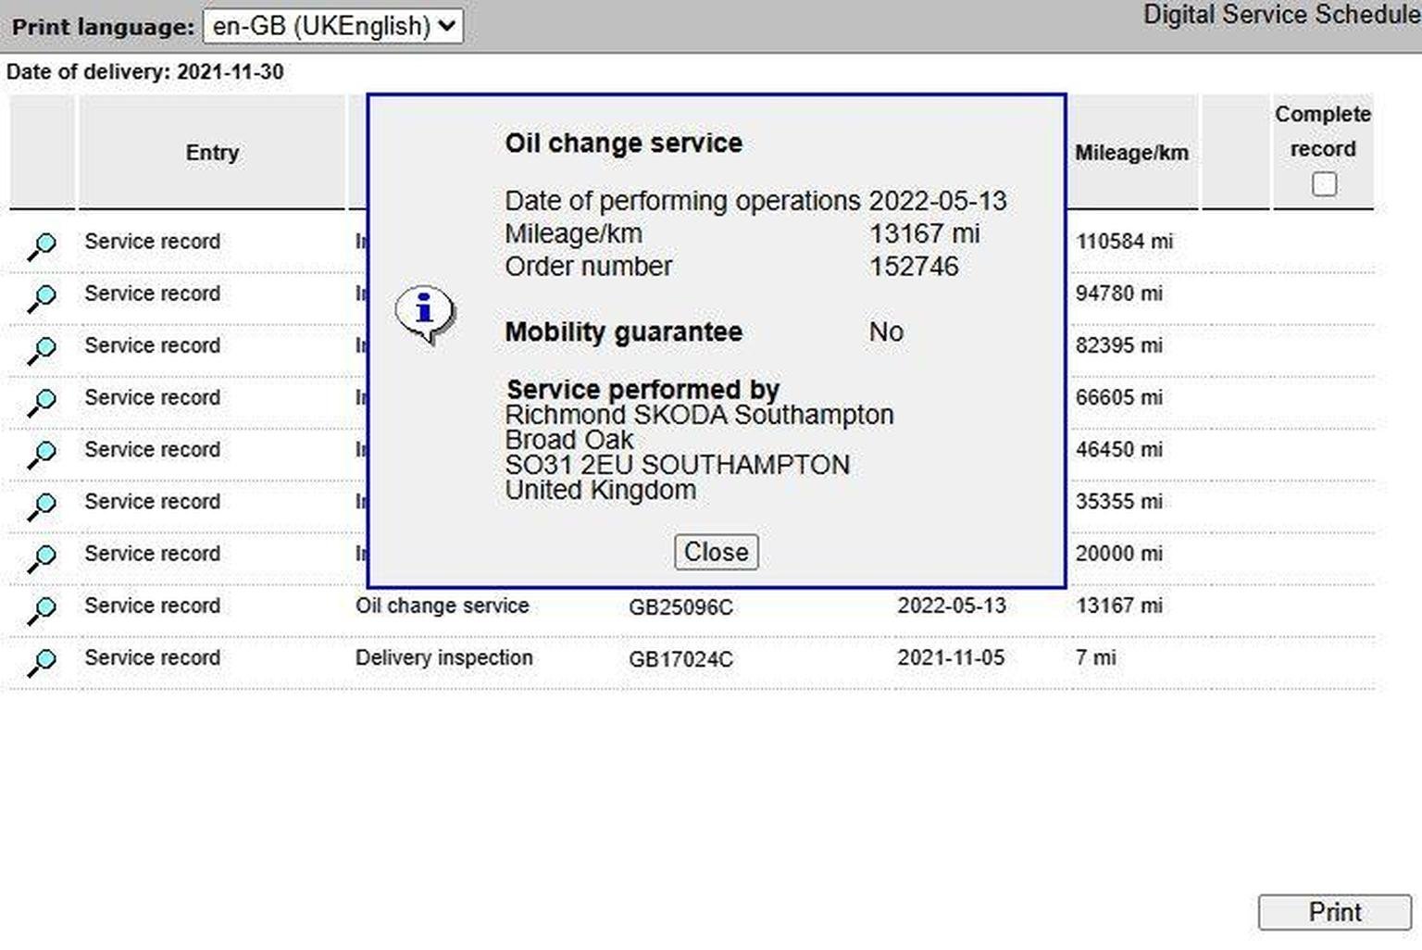Click Oil change service text in the table row
The image size is (1422, 950).
click(x=442, y=606)
